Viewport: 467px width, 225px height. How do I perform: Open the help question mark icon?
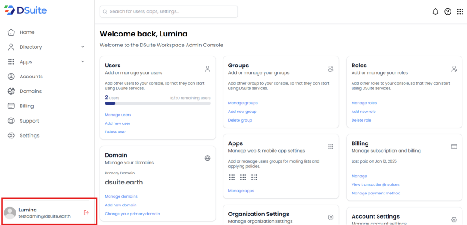(x=448, y=12)
